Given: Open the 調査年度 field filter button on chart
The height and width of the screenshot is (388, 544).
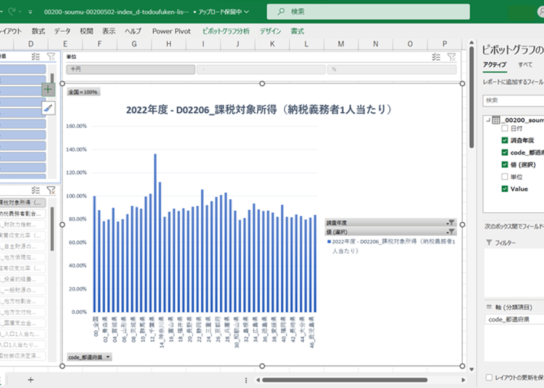Looking at the screenshot, I should click(450, 223).
